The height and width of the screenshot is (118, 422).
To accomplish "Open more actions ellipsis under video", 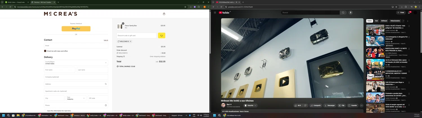I will point(362,105).
